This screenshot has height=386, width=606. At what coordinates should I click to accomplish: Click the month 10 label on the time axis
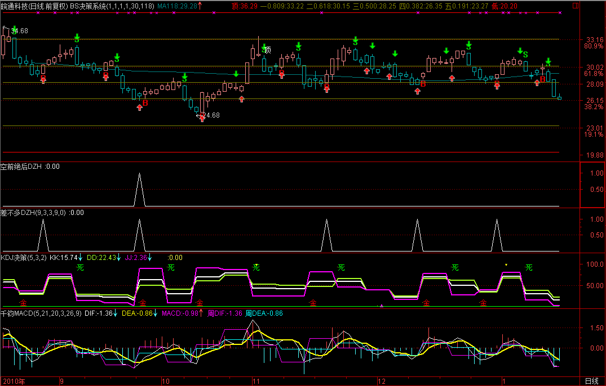tap(165, 381)
